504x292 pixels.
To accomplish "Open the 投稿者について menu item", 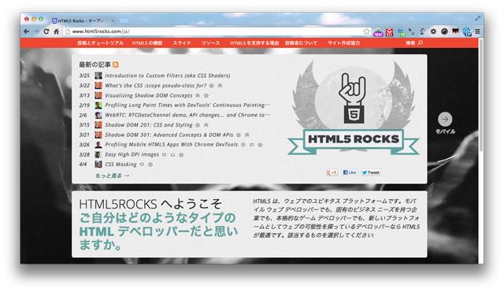I will coord(301,43).
